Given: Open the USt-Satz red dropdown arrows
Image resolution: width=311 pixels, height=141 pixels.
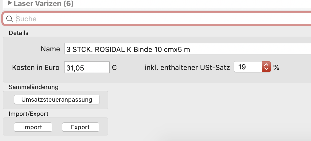Looking at the screenshot, I should 266,67.
